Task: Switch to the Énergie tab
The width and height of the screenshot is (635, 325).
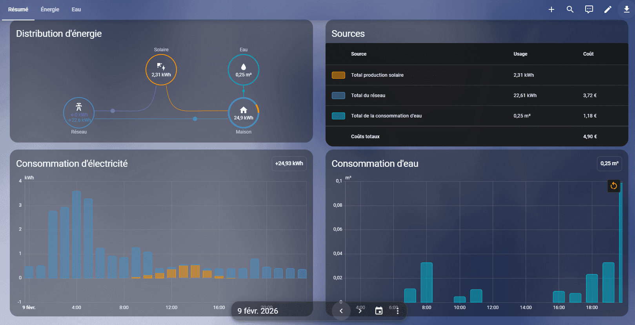Action: click(50, 9)
